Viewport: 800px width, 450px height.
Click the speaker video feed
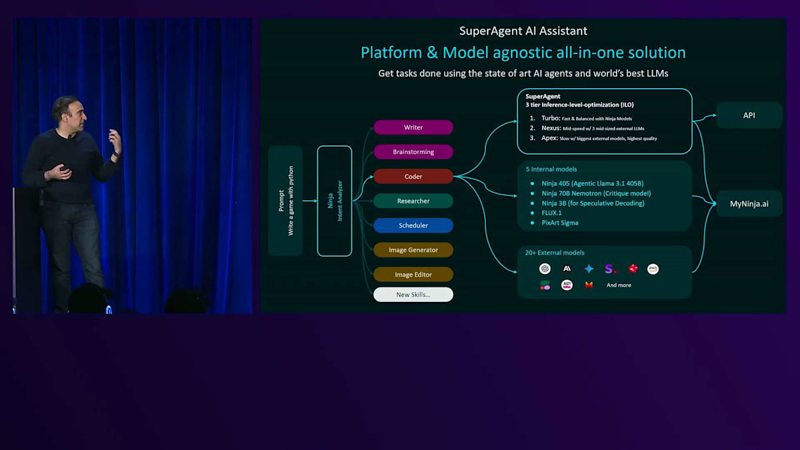pyautogui.click(x=132, y=165)
